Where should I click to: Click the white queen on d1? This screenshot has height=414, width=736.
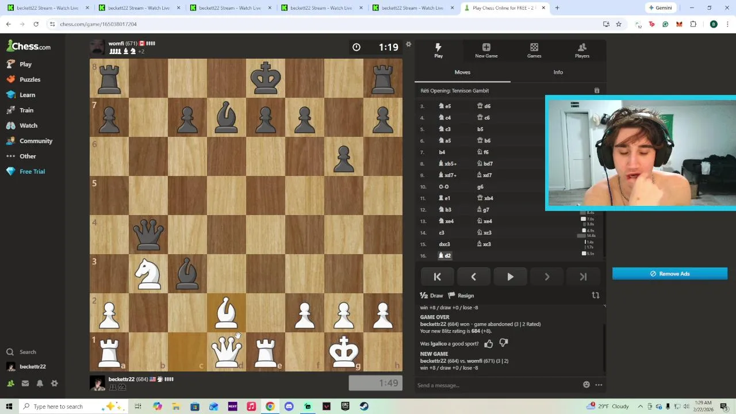pyautogui.click(x=227, y=352)
